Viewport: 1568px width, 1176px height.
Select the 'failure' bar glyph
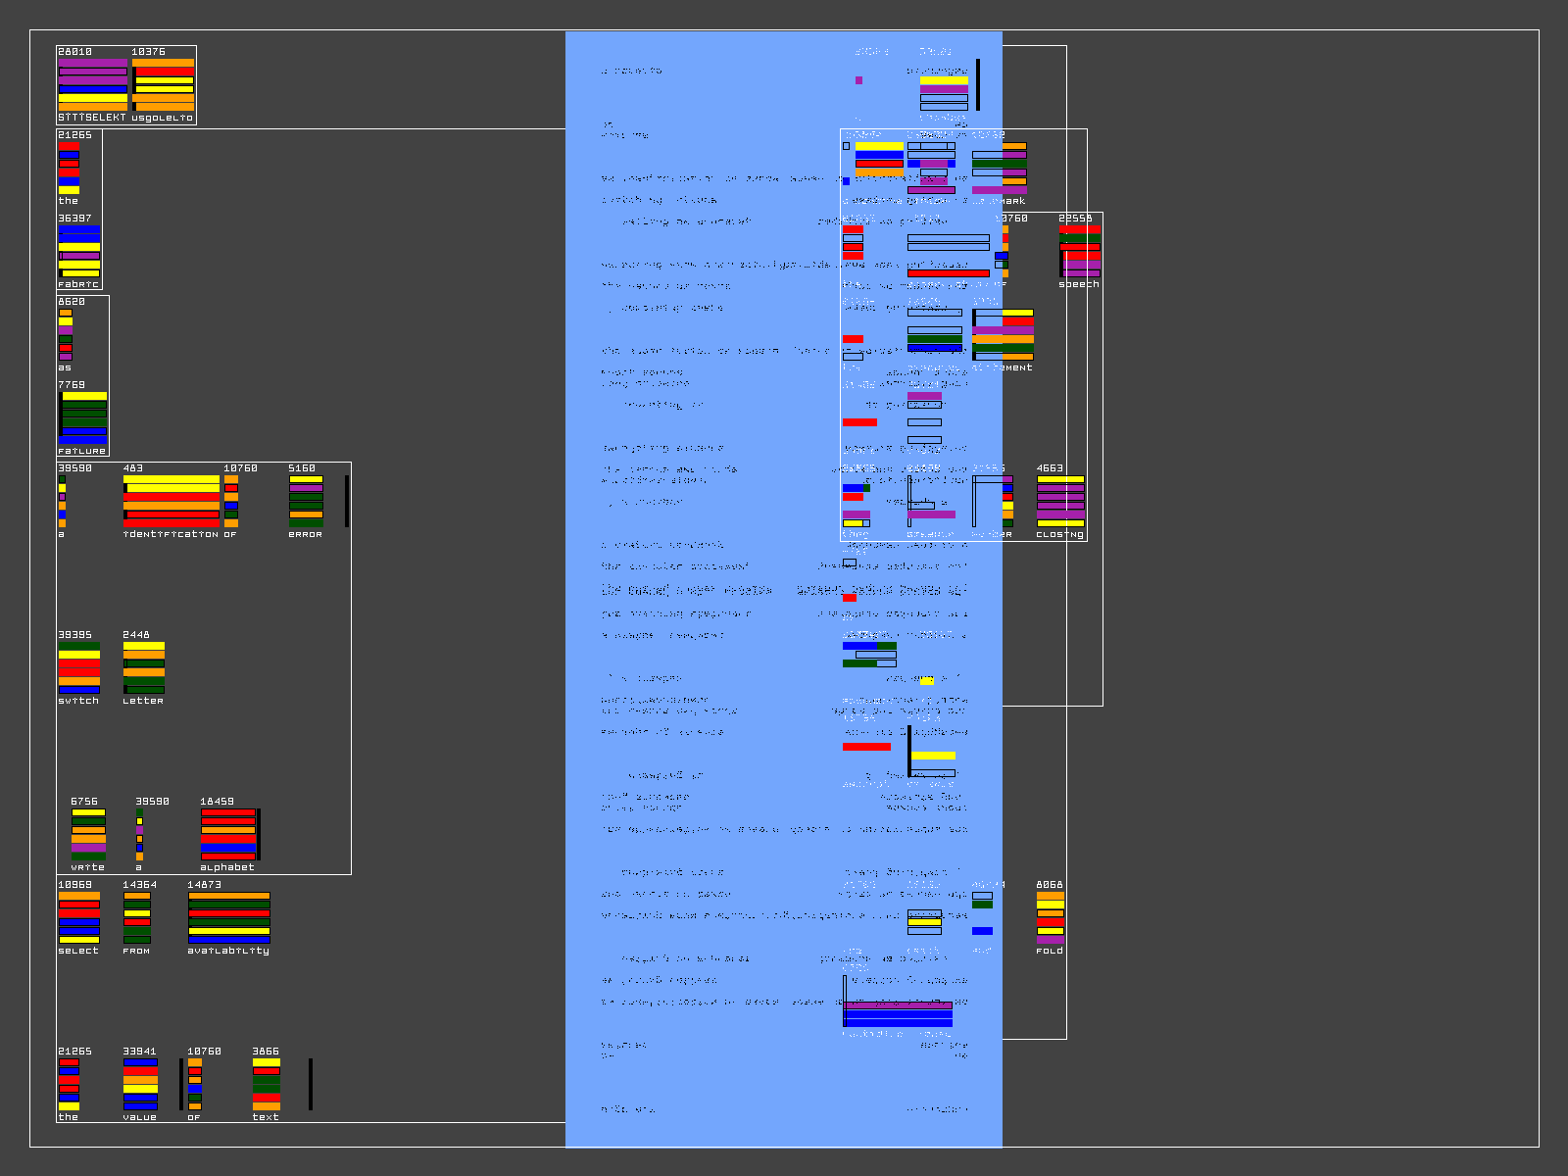click(x=83, y=418)
